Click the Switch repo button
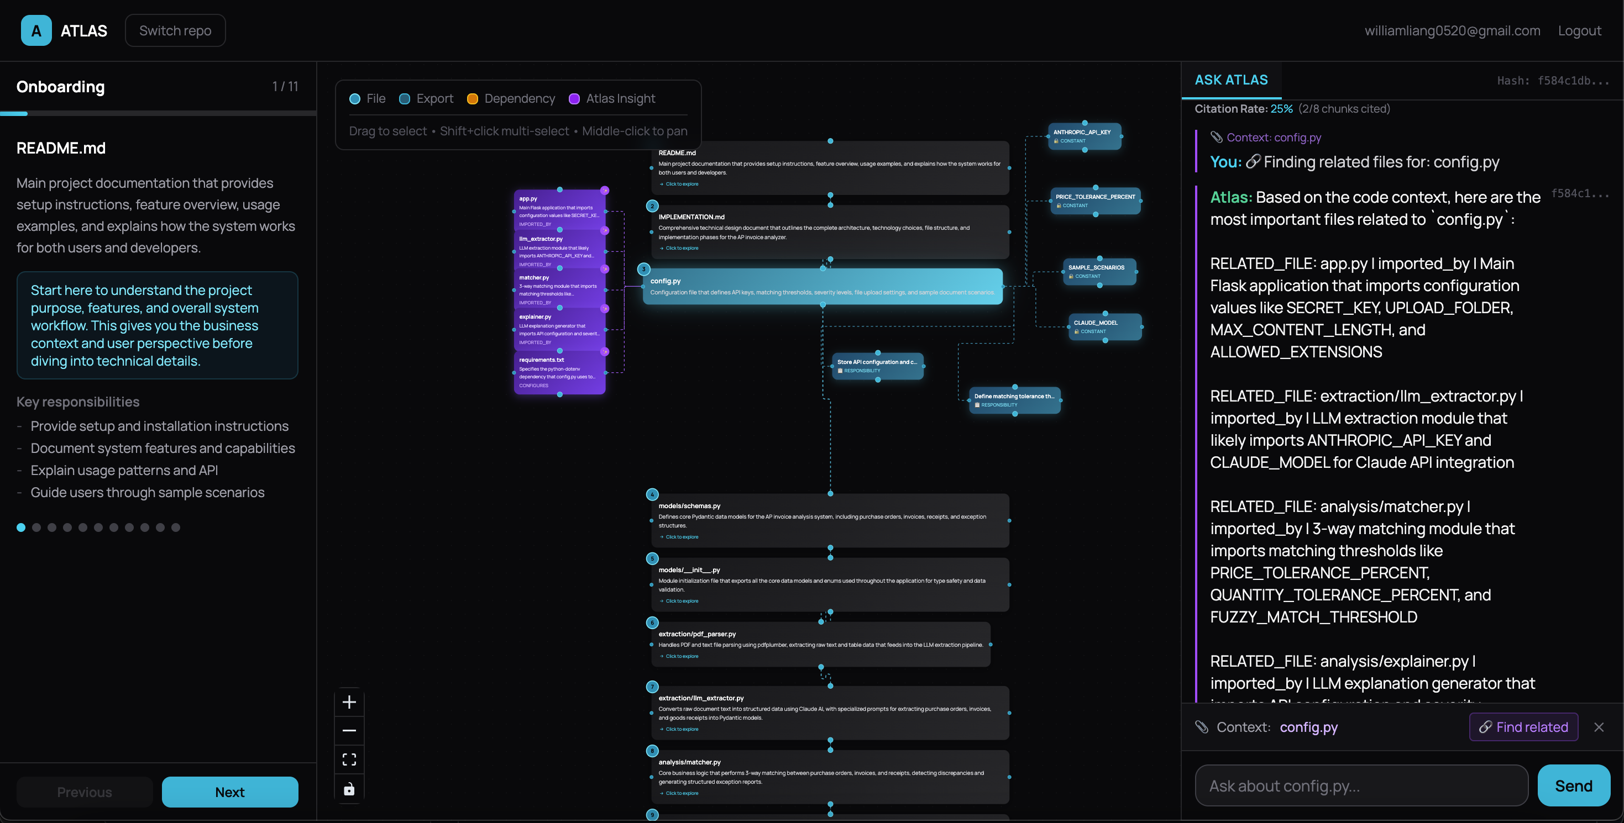 pos(175,30)
